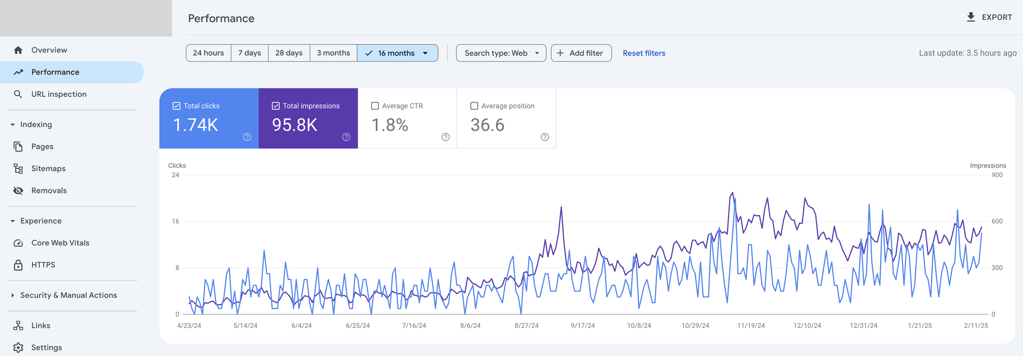Enable the Average CTR checkbox
This screenshot has width=1023, height=356.
375,106
